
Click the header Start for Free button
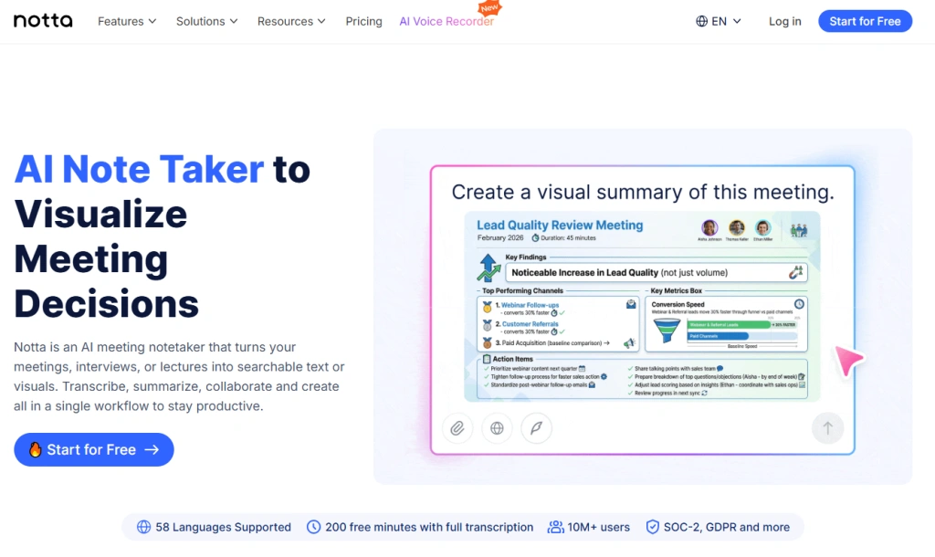pos(865,22)
